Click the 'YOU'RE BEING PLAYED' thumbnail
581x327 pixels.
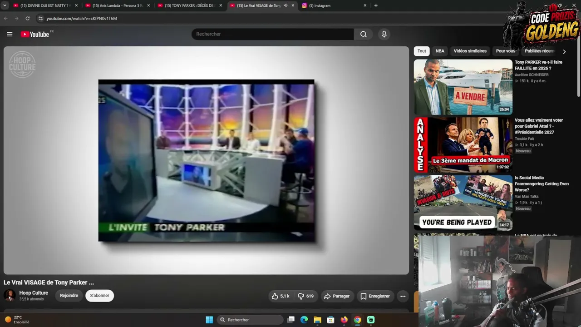pos(463,203)
